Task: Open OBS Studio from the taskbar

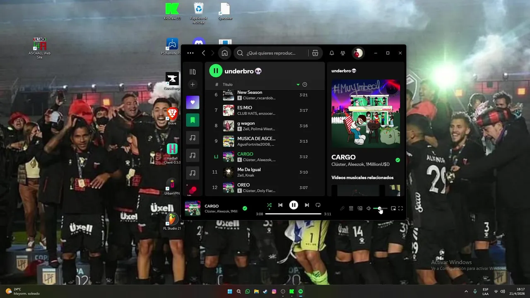Action: pyautogui.click(x=283, y=291)
